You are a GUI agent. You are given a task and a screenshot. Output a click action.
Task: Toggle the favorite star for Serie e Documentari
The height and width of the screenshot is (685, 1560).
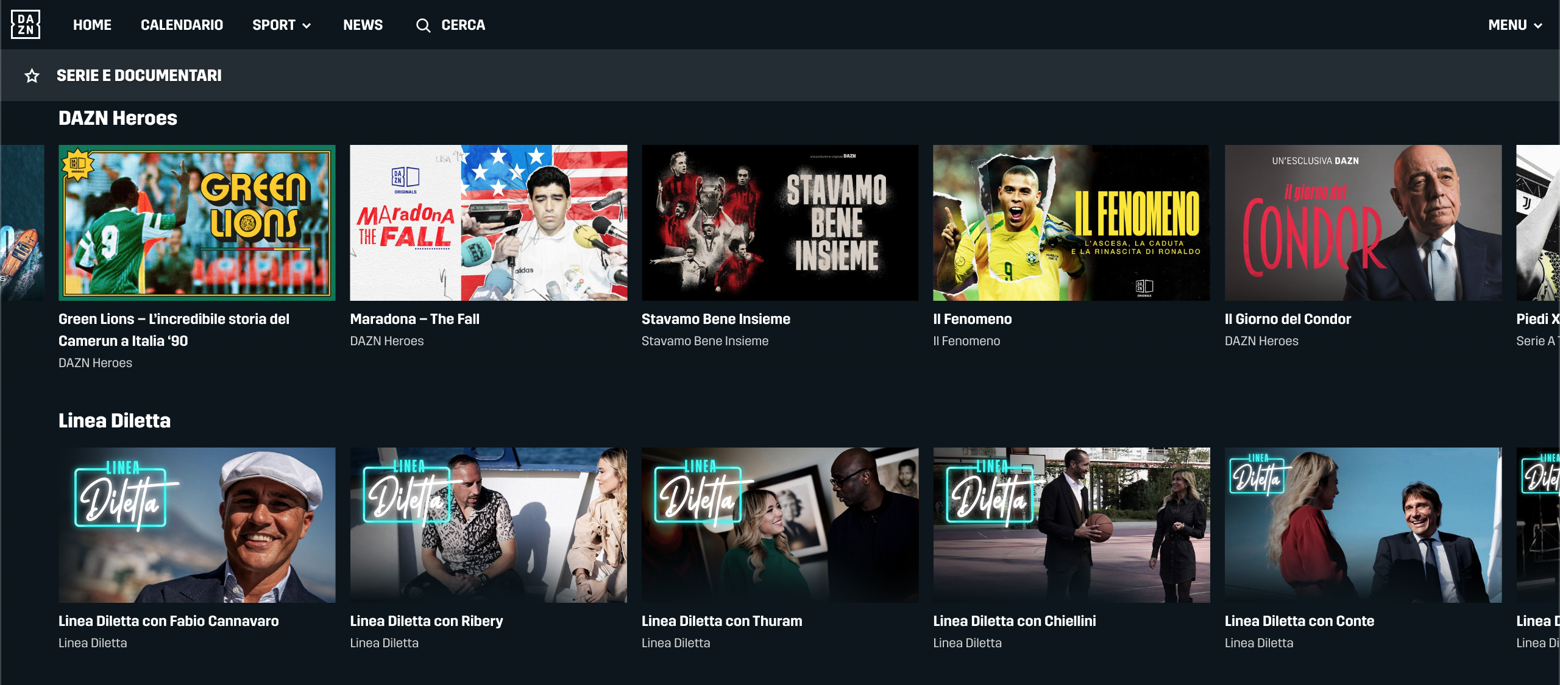pyautogui.click(x=32, y=76)
